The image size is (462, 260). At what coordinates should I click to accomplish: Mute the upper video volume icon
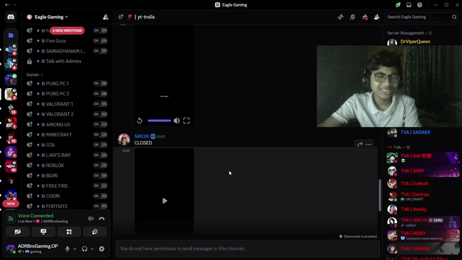pos(176,121)
